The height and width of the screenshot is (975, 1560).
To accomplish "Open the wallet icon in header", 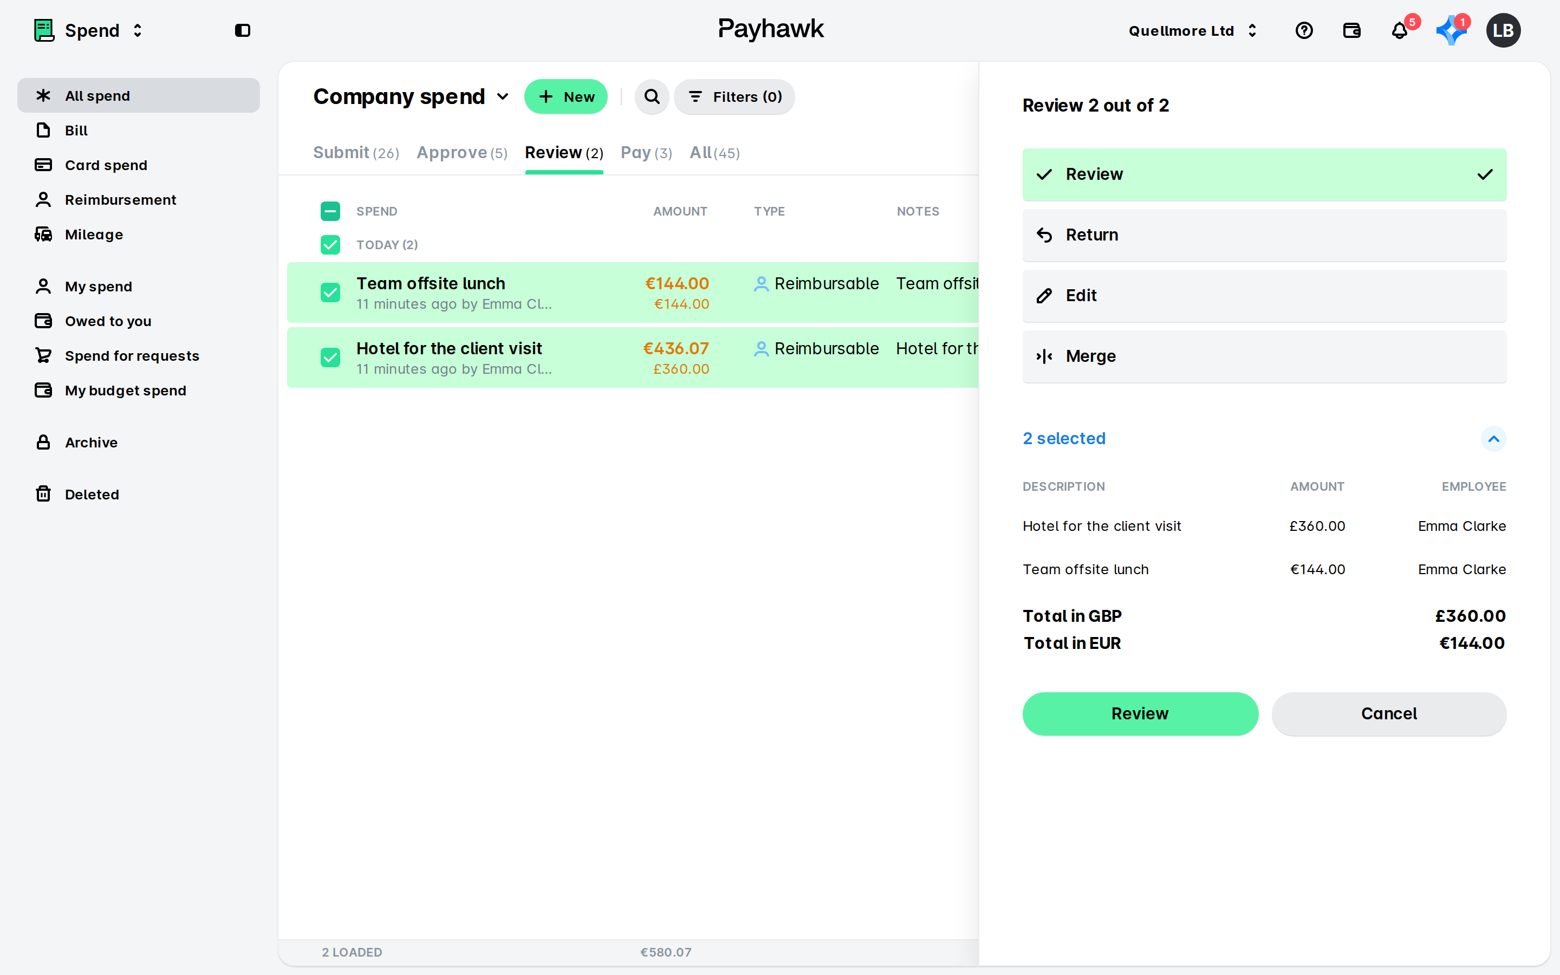I will pos(1351,30).
